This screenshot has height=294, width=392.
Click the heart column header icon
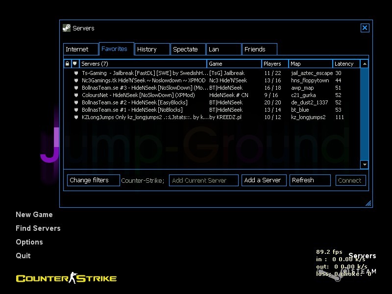[74, 63]
